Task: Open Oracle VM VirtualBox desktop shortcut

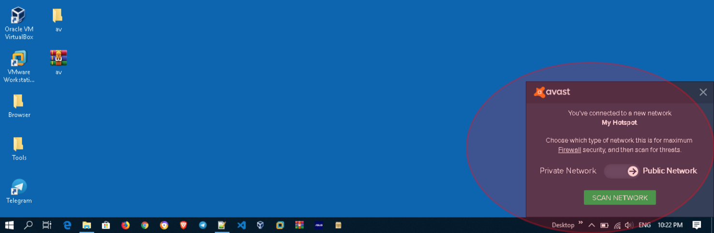Action: (x=19, y=23)
